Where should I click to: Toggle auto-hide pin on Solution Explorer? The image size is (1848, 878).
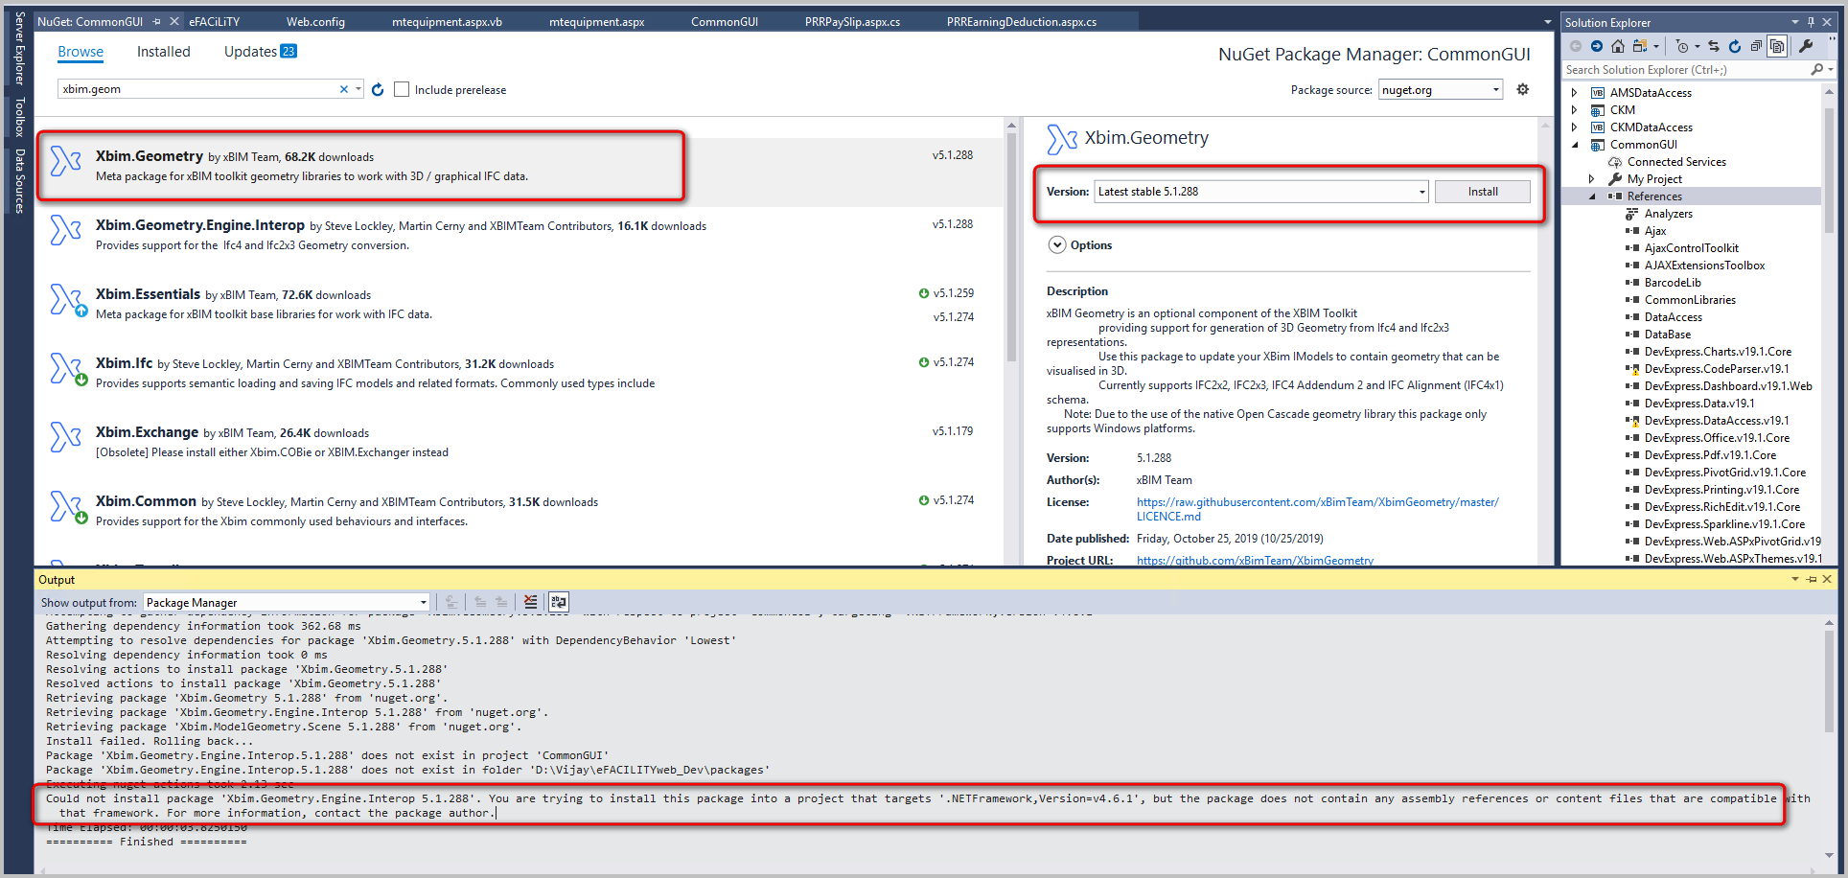pyautogui.click(x=1811, y=21)
